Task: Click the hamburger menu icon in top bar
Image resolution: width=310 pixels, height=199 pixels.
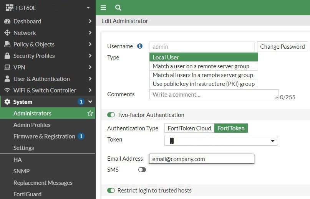Action: pyautogui.click(x=103, y=8)
